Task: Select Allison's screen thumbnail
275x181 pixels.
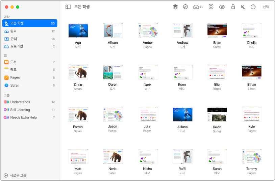Action: click(x=113, y=30)
